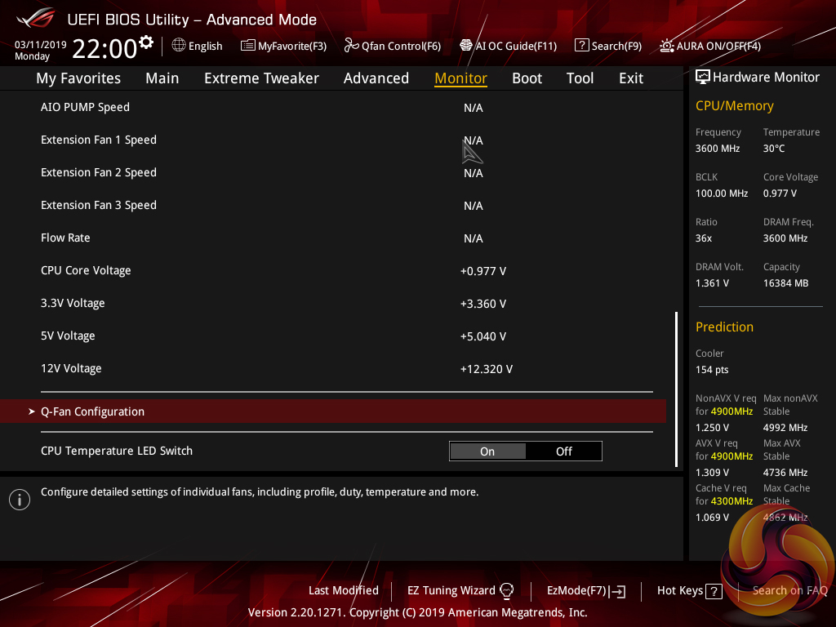Click the 30°C temperature value
Image resolution: width=836 pixels, height=627 pixels.
774,149
